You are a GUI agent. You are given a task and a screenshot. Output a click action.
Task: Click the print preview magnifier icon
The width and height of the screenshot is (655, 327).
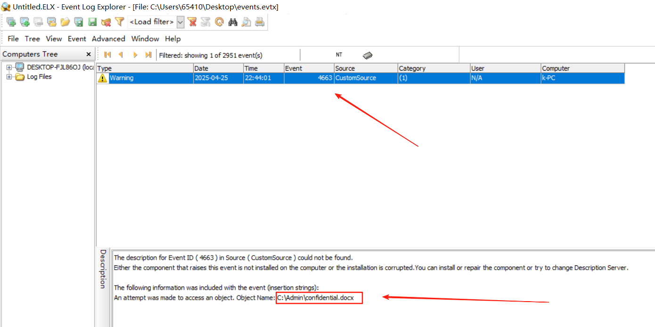pos(246,22)
